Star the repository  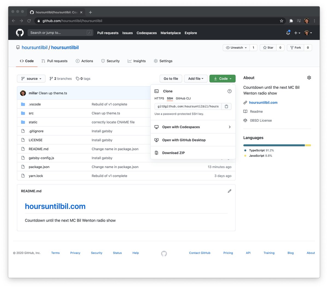click(x=268, y=48)
